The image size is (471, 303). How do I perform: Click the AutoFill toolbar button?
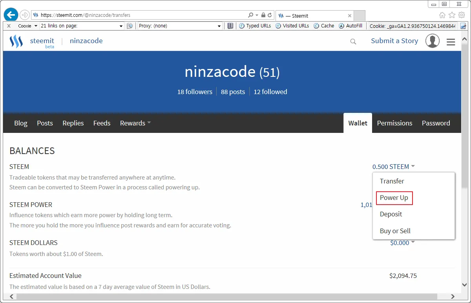click(351, 26)
